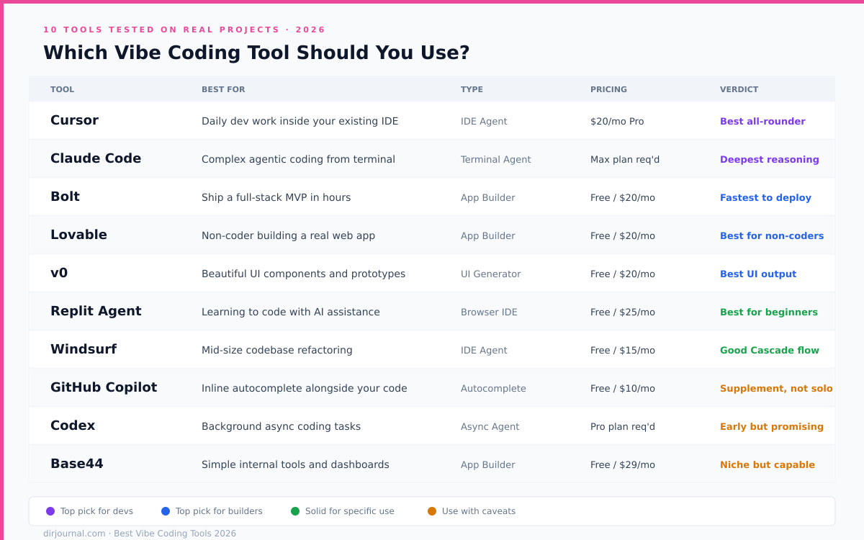Click 'Background async coding tasks'
Viewport: 864px width, 540px height.
pos(281,426)
